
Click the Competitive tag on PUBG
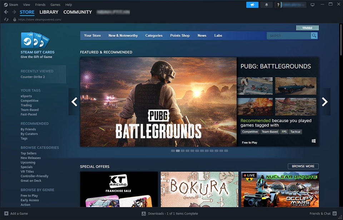pos(250,132)
